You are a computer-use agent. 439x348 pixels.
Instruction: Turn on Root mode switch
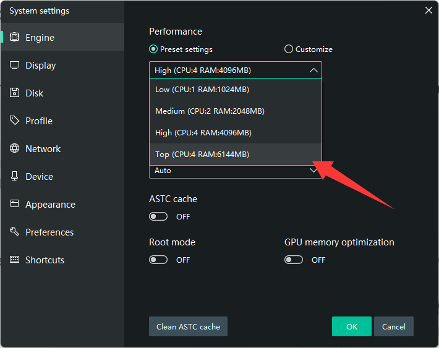coord(158,260)
